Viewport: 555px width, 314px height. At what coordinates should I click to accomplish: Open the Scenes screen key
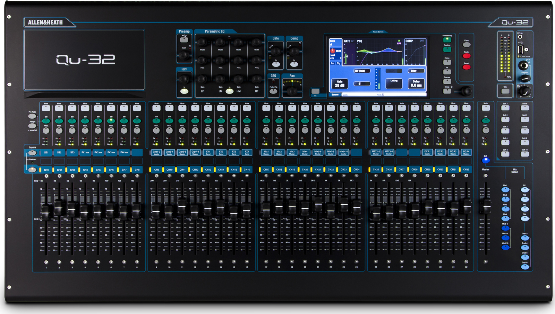click(447, 81)
